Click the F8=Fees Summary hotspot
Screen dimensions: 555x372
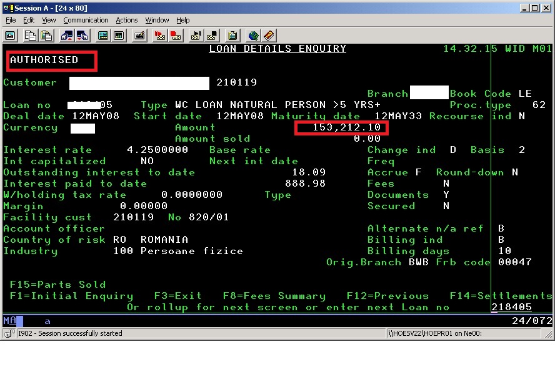[x=274, y=296]
